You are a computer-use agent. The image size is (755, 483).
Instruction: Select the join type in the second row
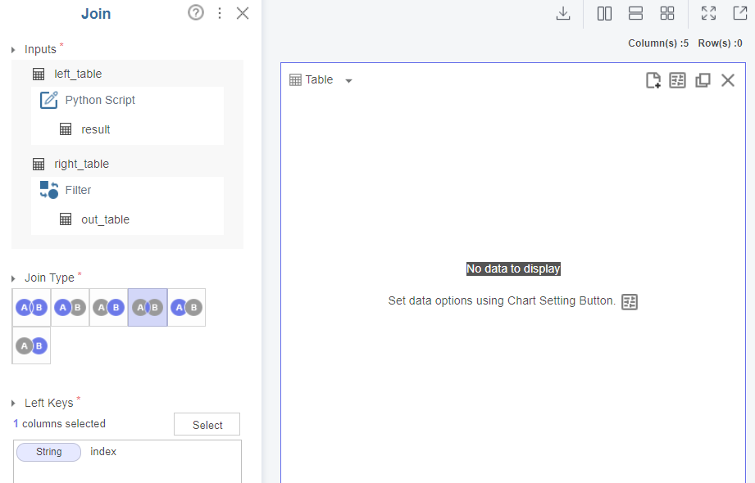31,345
